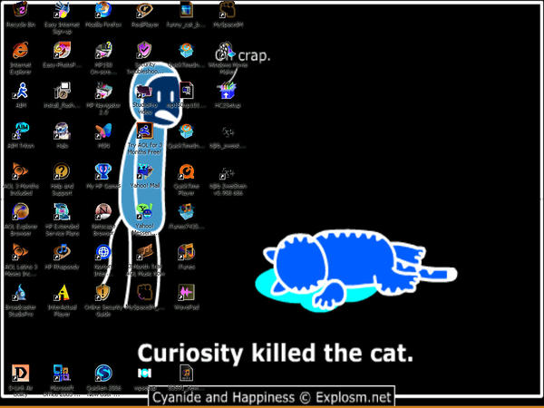Open the MySpaceIM shortcut in top row

click(x=228, y=10)
